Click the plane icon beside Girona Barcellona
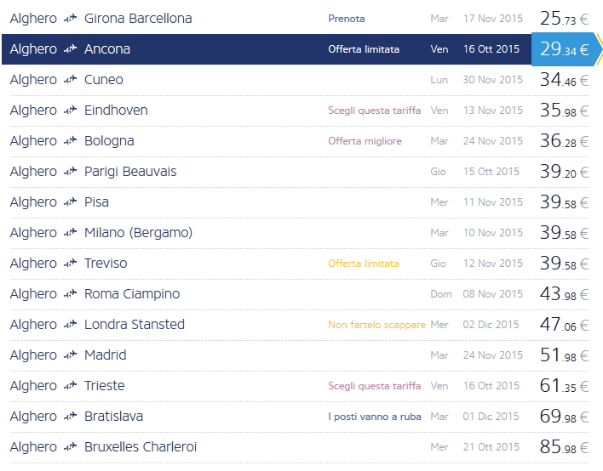The width and height of the screenshot is (603, 471). pyautogui.click(x=70, y=19)
